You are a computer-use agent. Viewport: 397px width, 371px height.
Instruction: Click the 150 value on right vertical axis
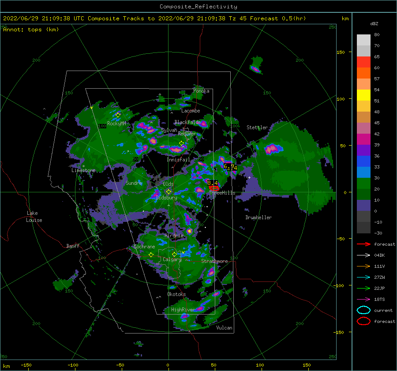(341, 52)
